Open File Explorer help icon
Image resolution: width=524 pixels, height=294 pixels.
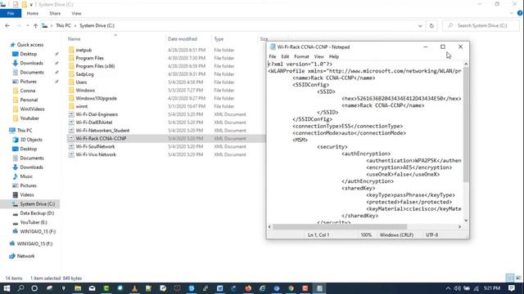(520, 13)
